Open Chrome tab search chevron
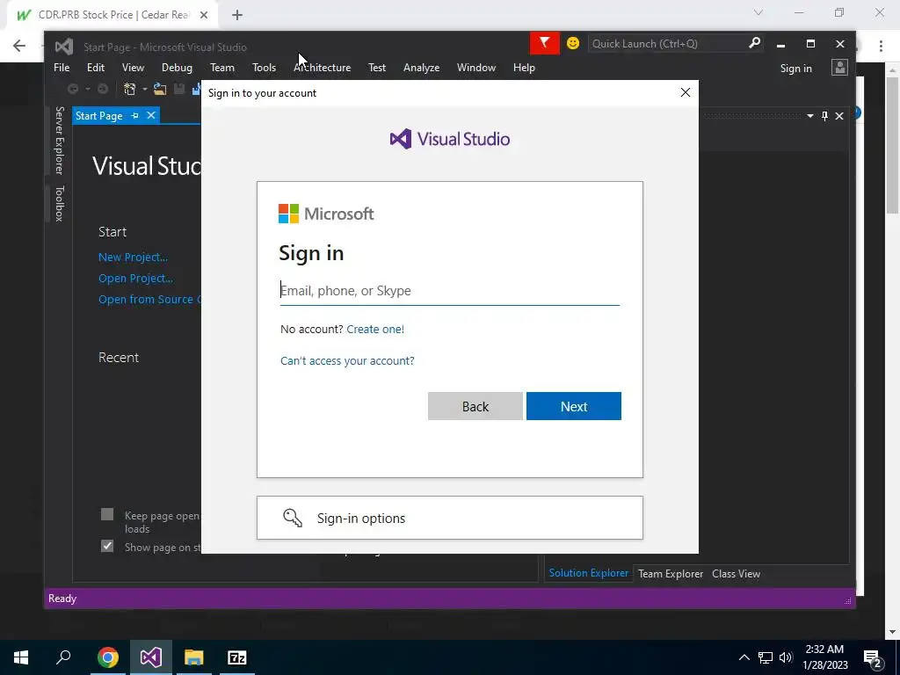Viewport: 900px width, 675px height. click(758, 12)
